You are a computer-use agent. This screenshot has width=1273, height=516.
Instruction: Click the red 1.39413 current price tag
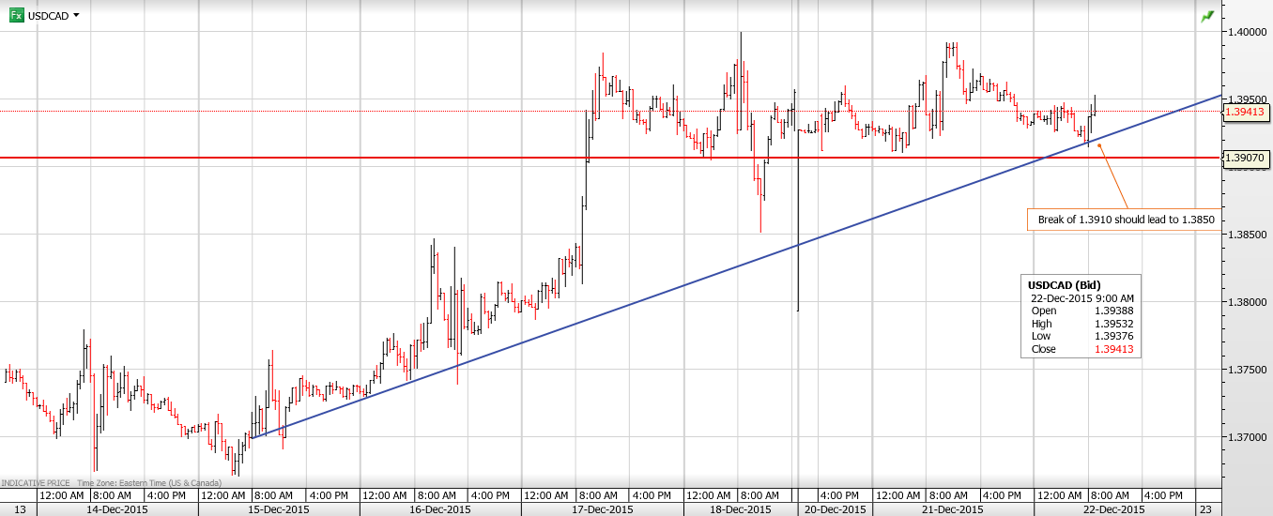tap(1244, 112)
